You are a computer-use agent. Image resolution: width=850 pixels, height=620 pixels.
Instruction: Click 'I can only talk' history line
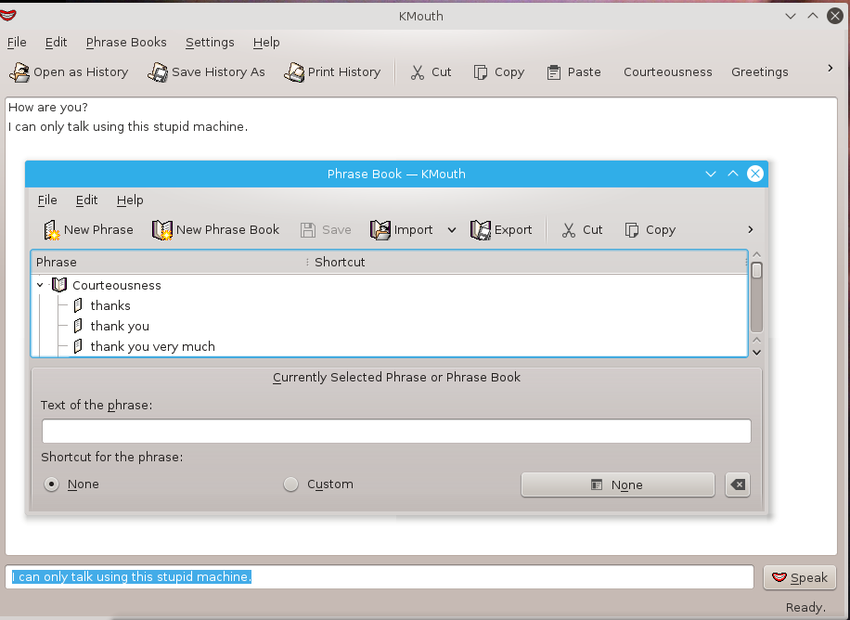[128, 126]
